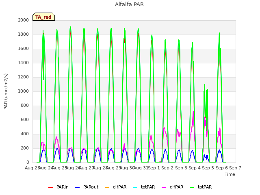260x195 pixels.
Task: Click the blue PARout curve on Sep 1
Action: pyautogui.click(x=152, y=149)
